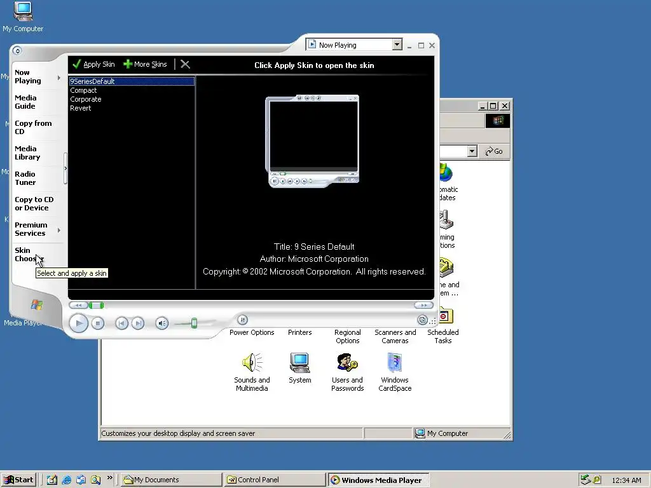Click the system tray clock

(x=626, y=480)
